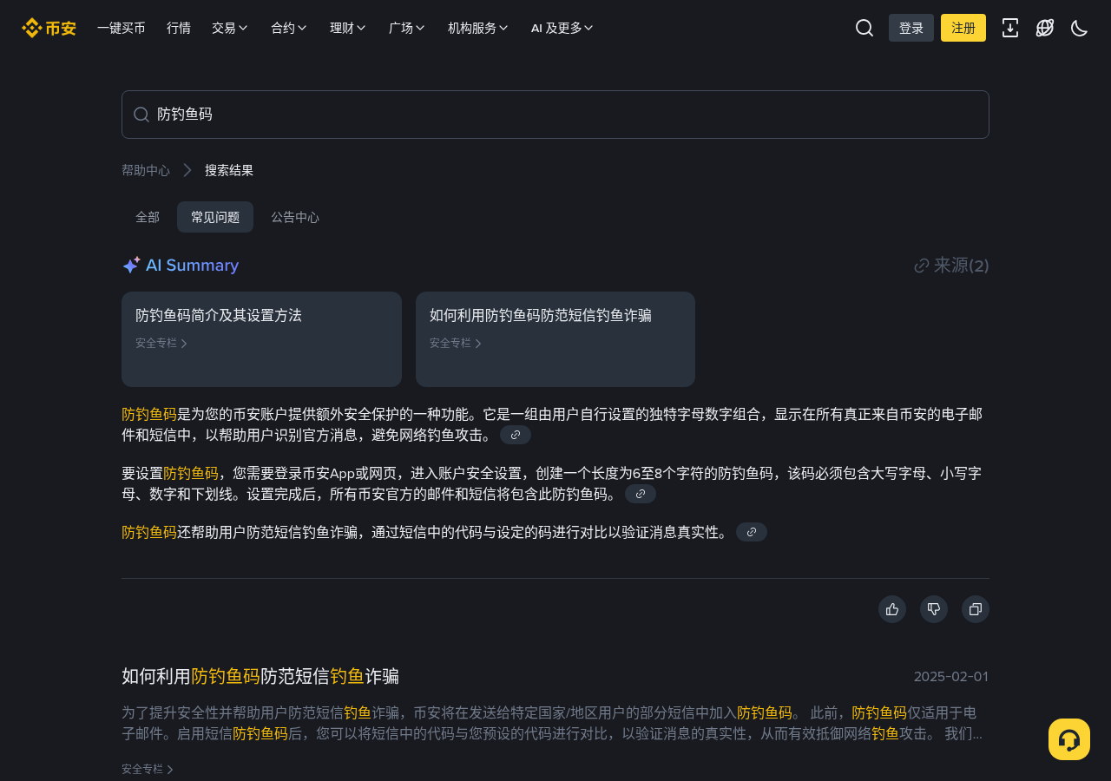Expand the AI 及更多 menu
The image size is (1111, 781).
pos(562,28)
